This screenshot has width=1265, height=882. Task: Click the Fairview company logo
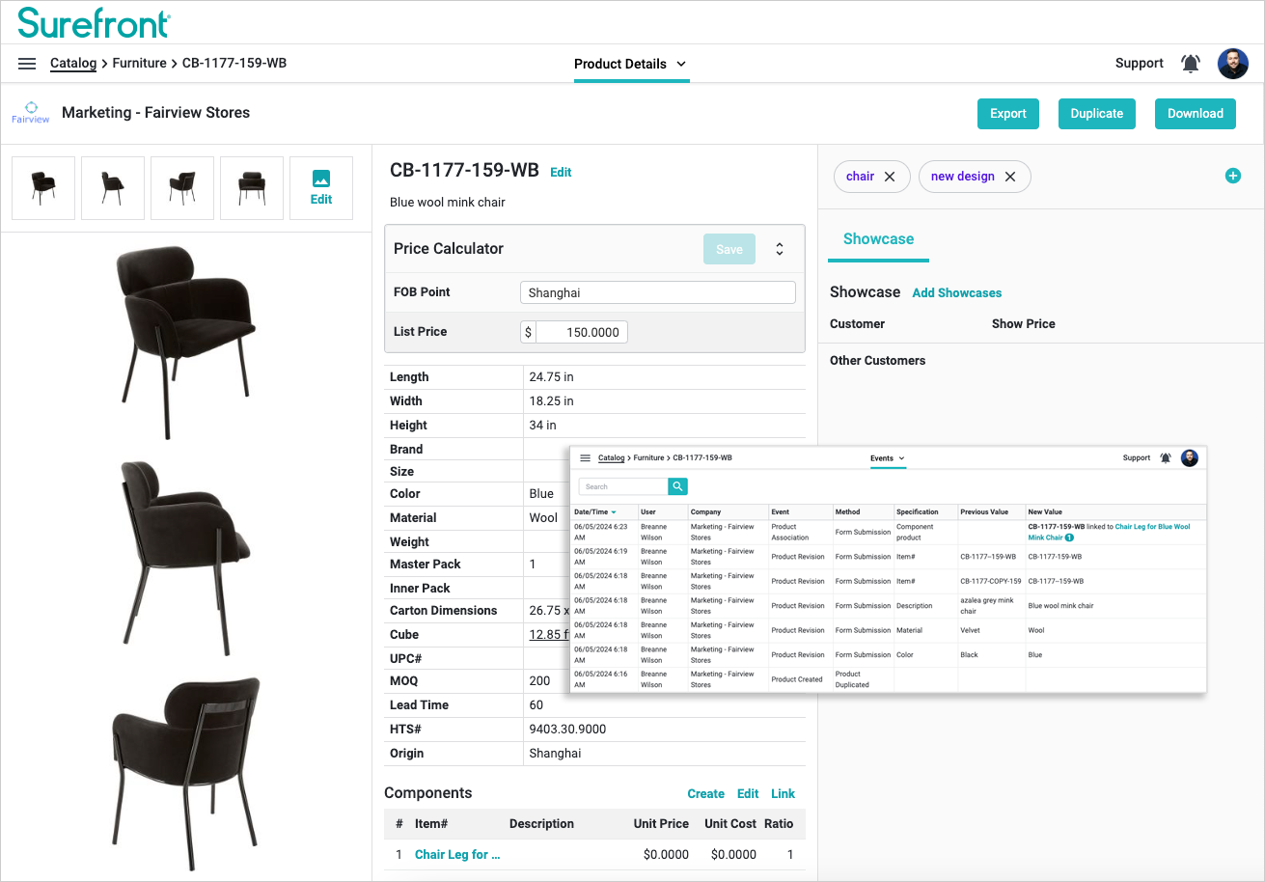pyautogui.click(x=30, y=113)
